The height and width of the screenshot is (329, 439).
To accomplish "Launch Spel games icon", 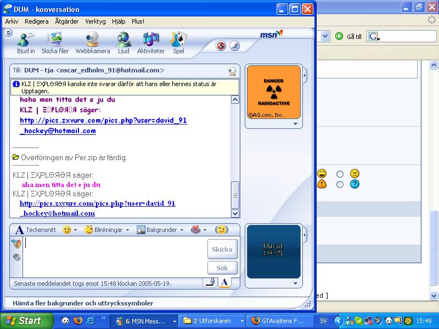I will [x=178, y=43].
